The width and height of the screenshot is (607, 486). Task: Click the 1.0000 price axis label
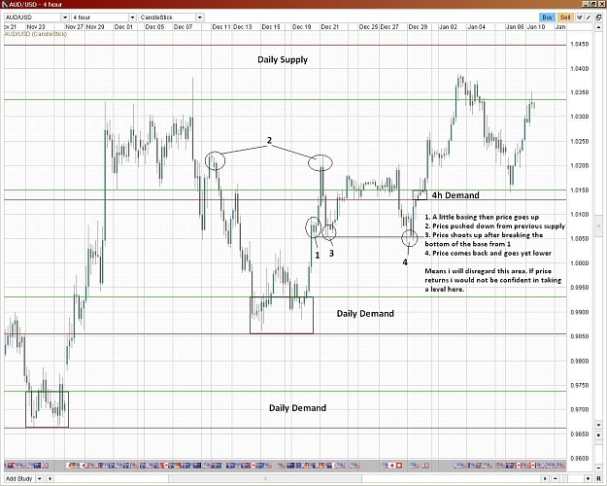tap(579, 263)
